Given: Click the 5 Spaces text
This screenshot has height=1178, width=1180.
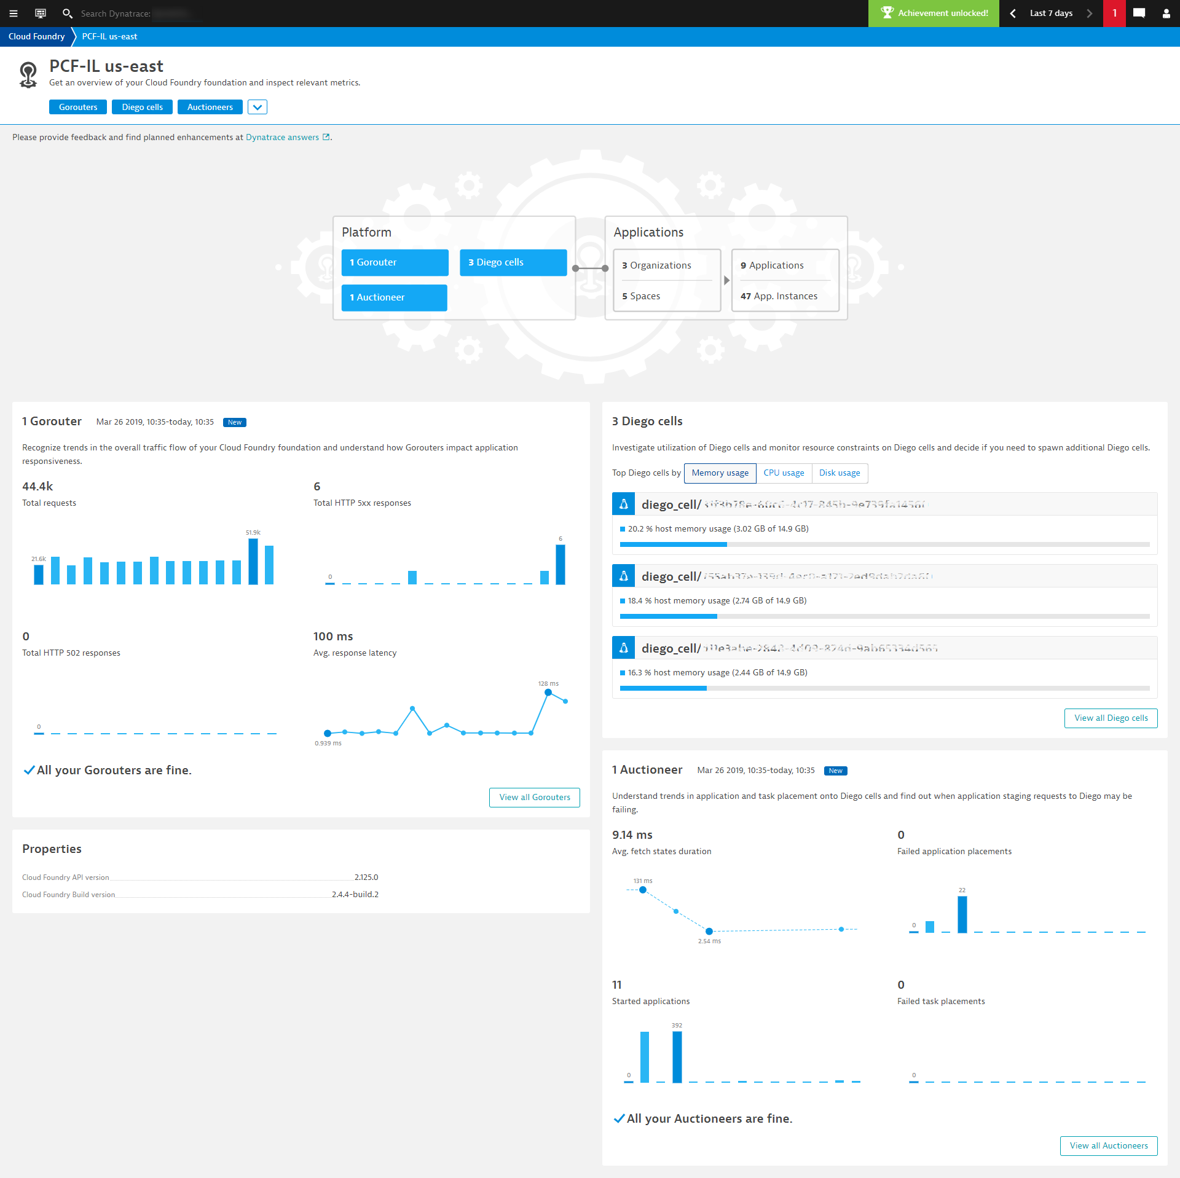Looking at the screenshot, I should pyautogui.click(x=641, y=296).
